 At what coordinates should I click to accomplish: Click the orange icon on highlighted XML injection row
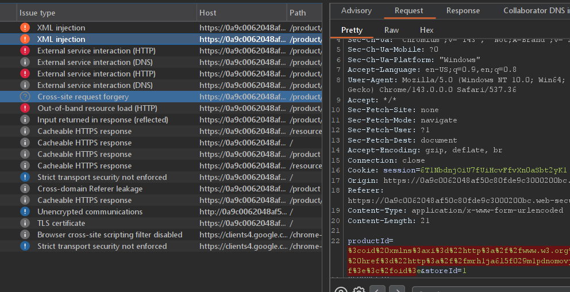click(25, 39)
